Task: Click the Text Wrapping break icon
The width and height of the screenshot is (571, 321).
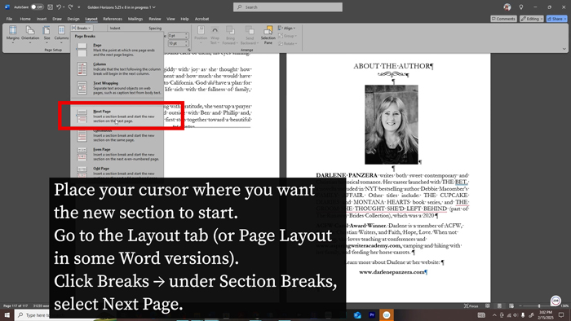Action: pos(82,88)
